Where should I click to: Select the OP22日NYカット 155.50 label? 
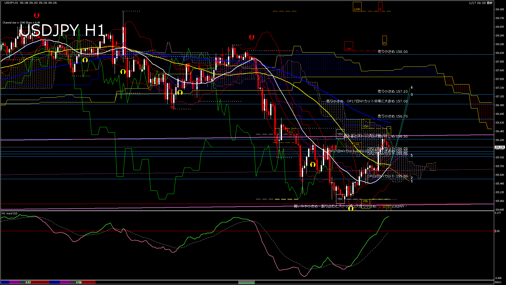387,176
